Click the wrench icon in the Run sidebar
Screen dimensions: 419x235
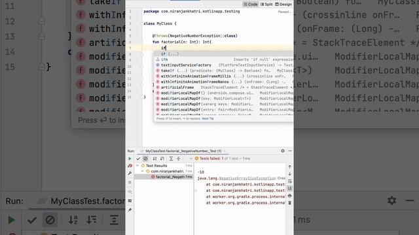click(130, 173)
